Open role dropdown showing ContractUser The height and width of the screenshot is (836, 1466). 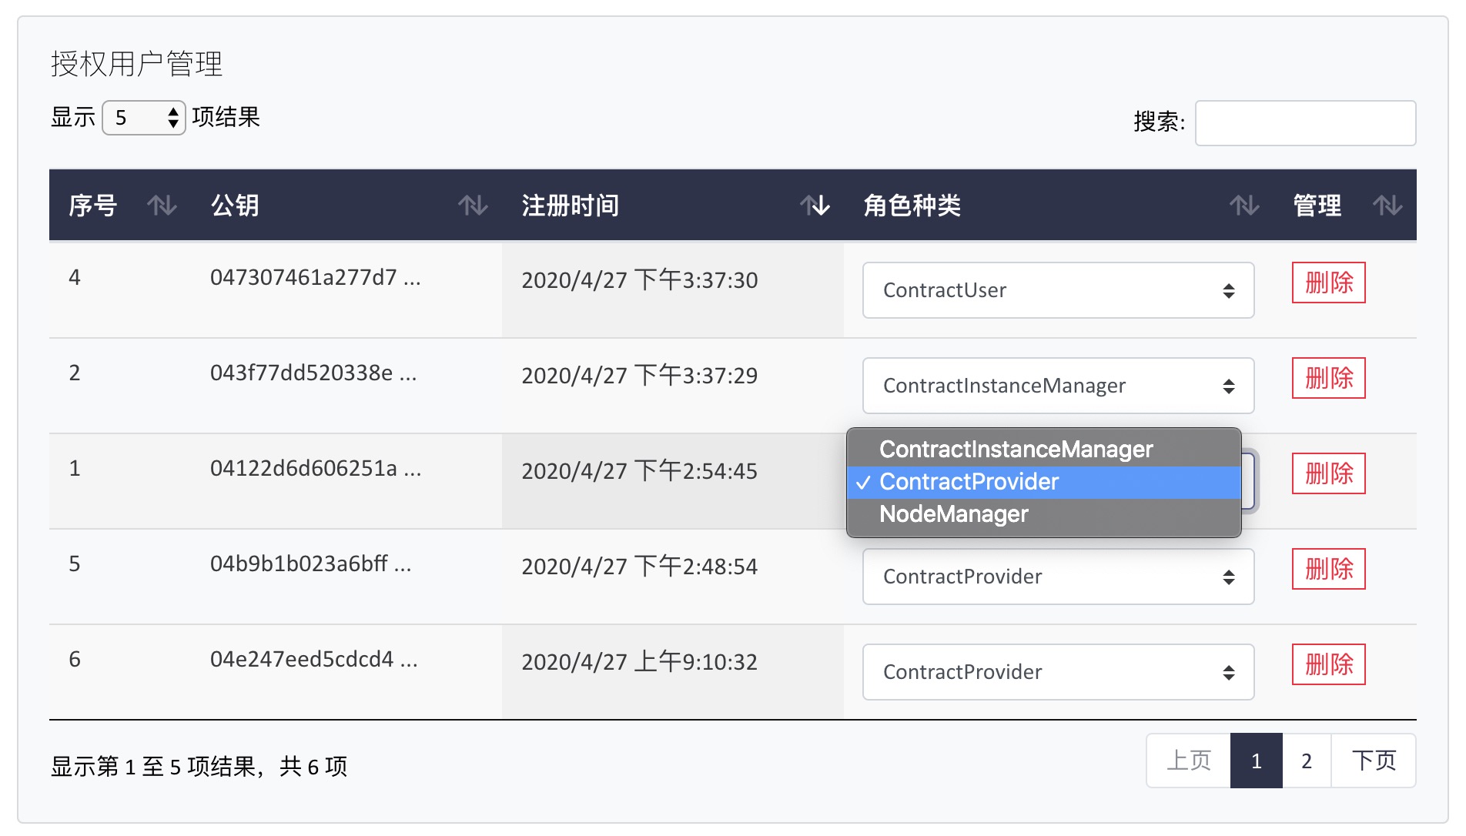pos(1057,290)
